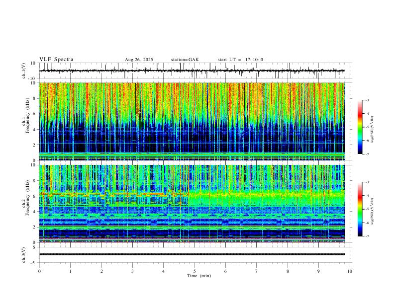Click time-axis tick label "9"

click(318, 271)
